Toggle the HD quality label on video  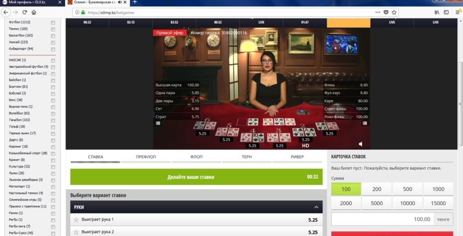coord(306,146)
